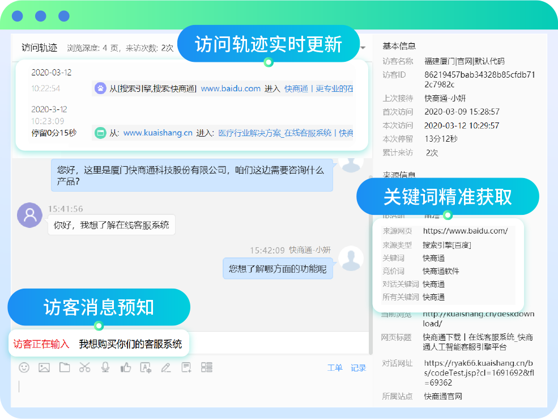Click the 上次接待 value 快商通-小妍
Image resolution: width=558 pixels, height=419 pixels.
pos(445,98)
